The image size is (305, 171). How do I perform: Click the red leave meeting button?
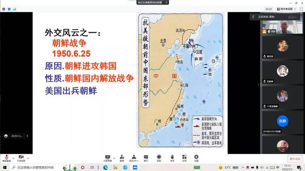pos(295,159)
